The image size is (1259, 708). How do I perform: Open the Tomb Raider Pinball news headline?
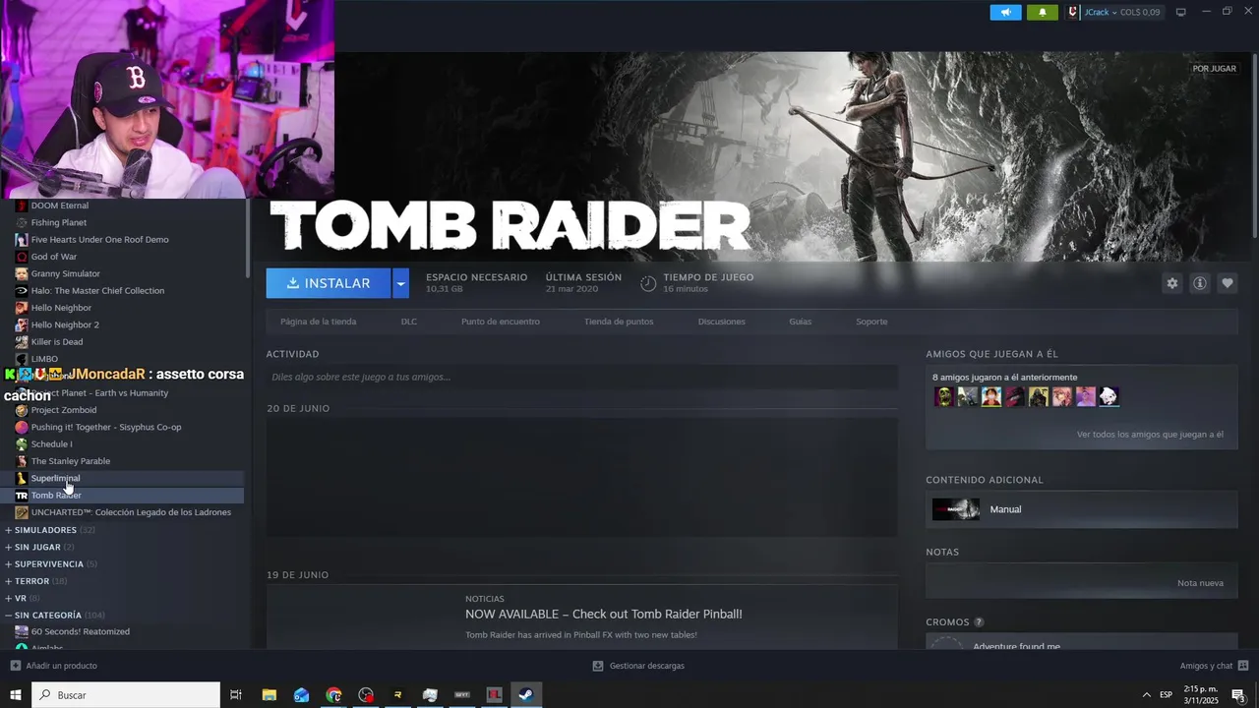point(603,614)
